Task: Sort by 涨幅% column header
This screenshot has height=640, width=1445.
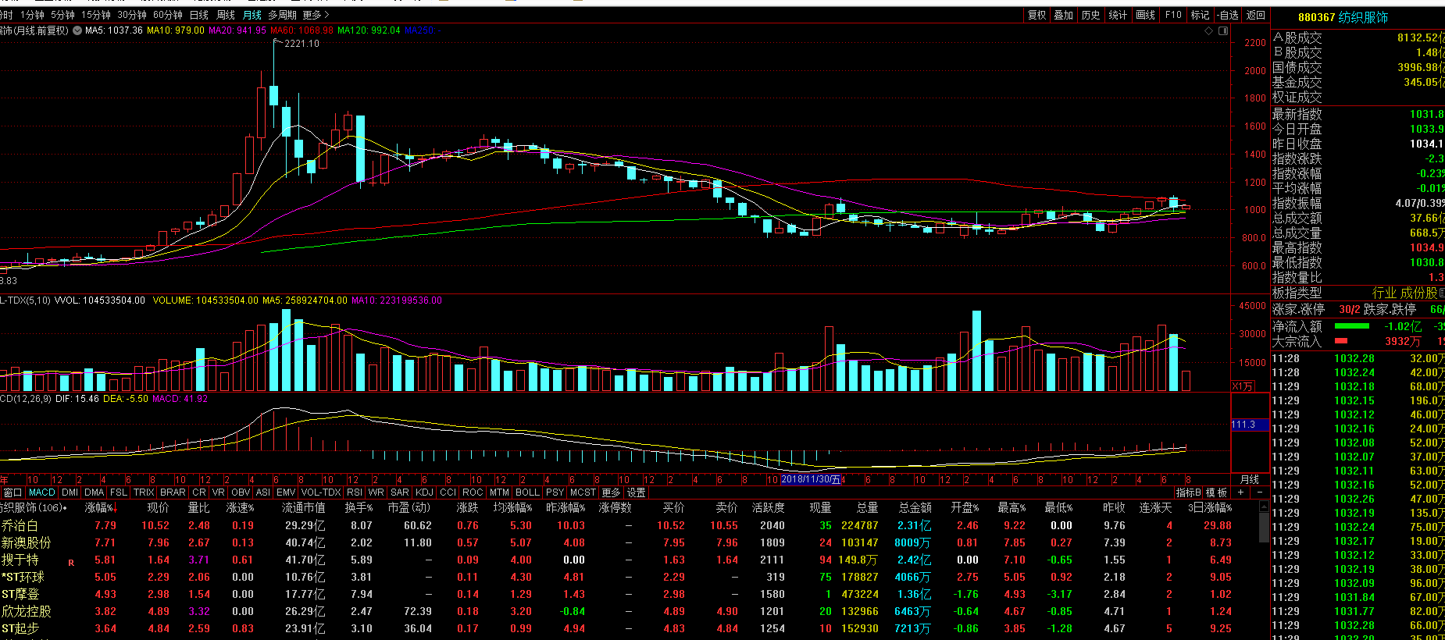Action: [100, 508]
